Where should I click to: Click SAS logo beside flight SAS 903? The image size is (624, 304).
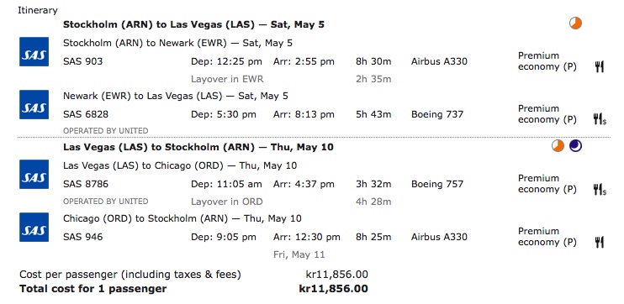tap(34, 52)
